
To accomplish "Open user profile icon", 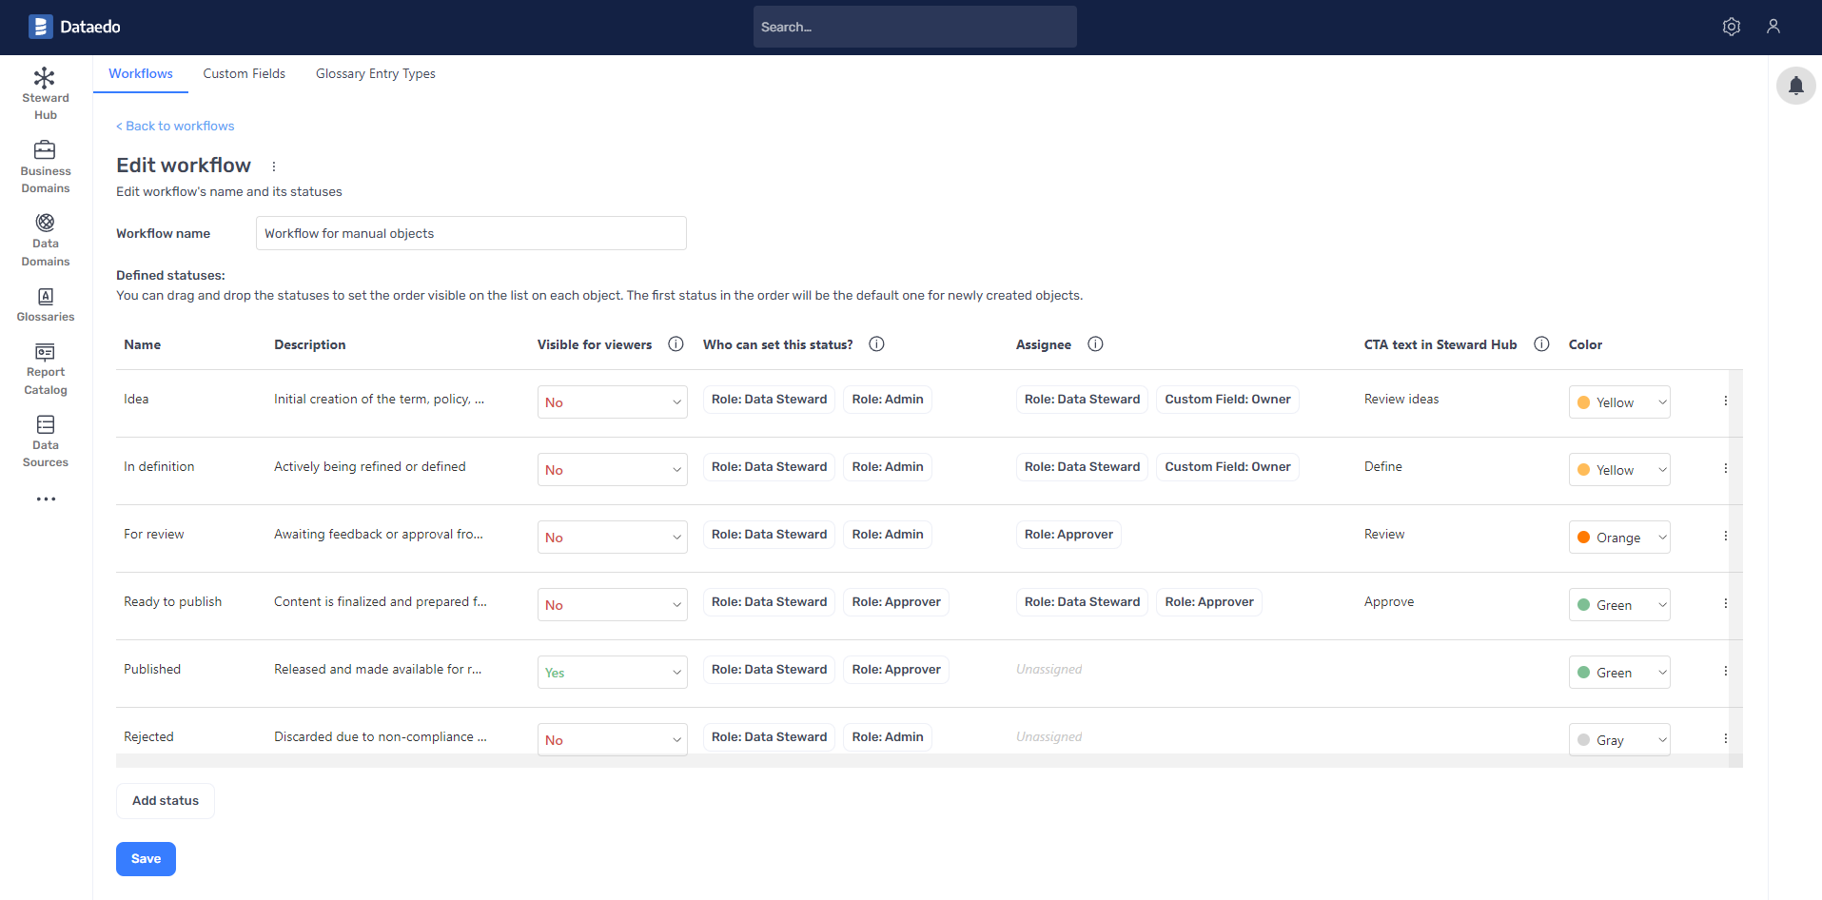I will (1773, 27).
